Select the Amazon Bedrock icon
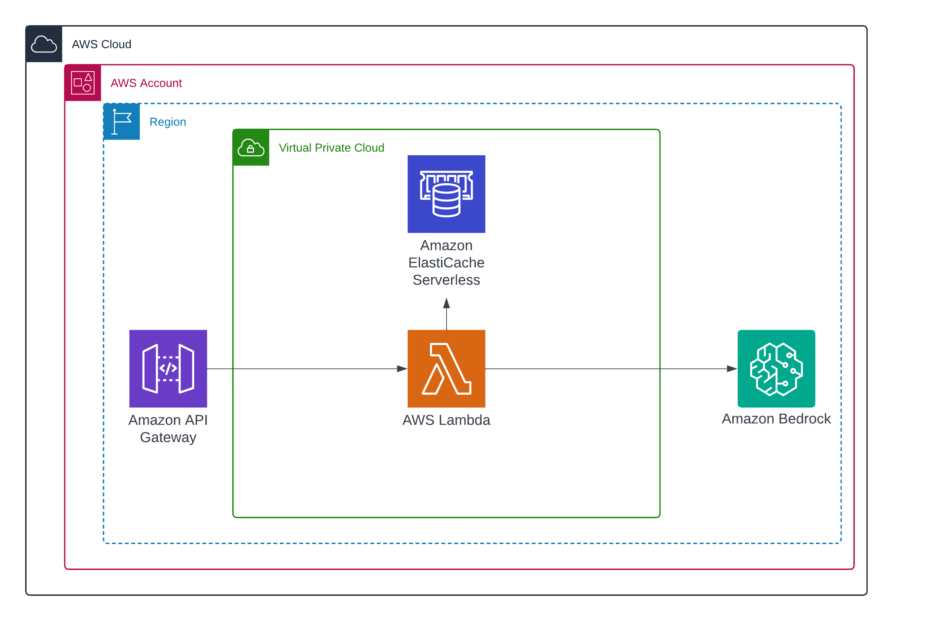This screenshot has width=939, height=621. pyautogui.click(x=776, y=368)
